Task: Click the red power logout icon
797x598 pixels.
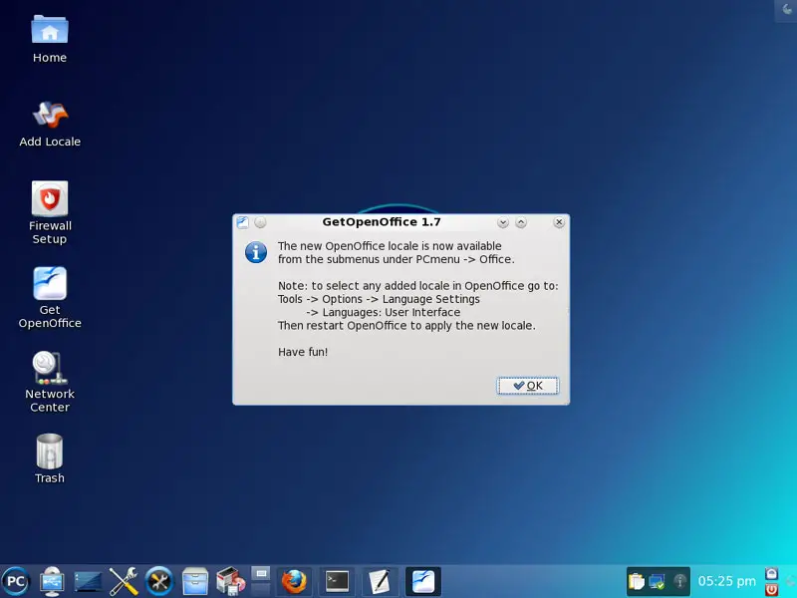Action: pyautogui.click(x=771, y=589)
